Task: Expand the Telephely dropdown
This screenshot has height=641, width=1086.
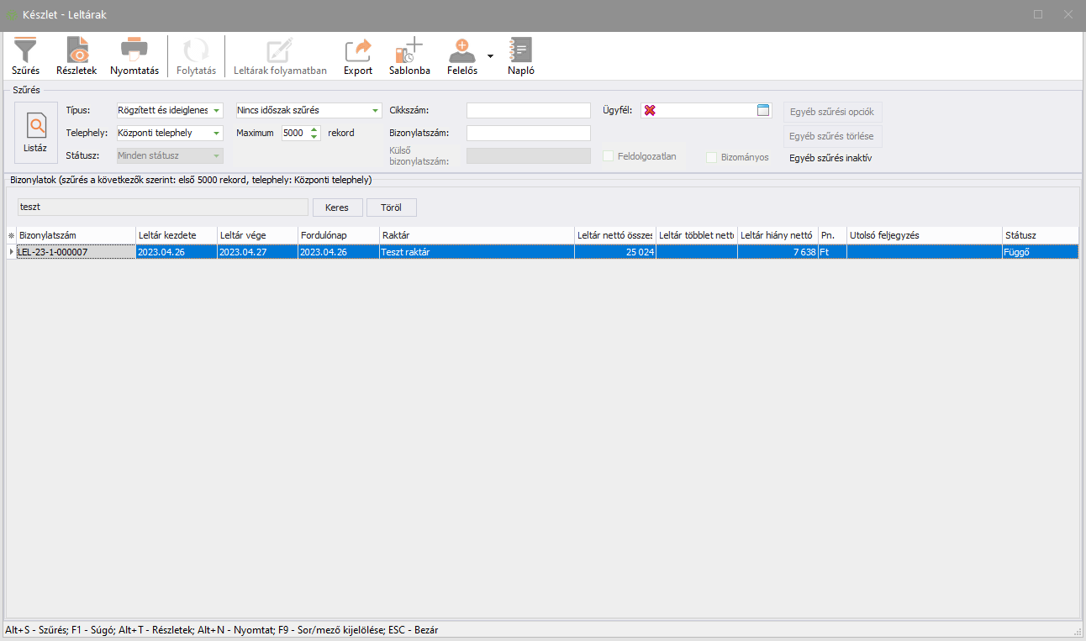Action: pos(216,133)
